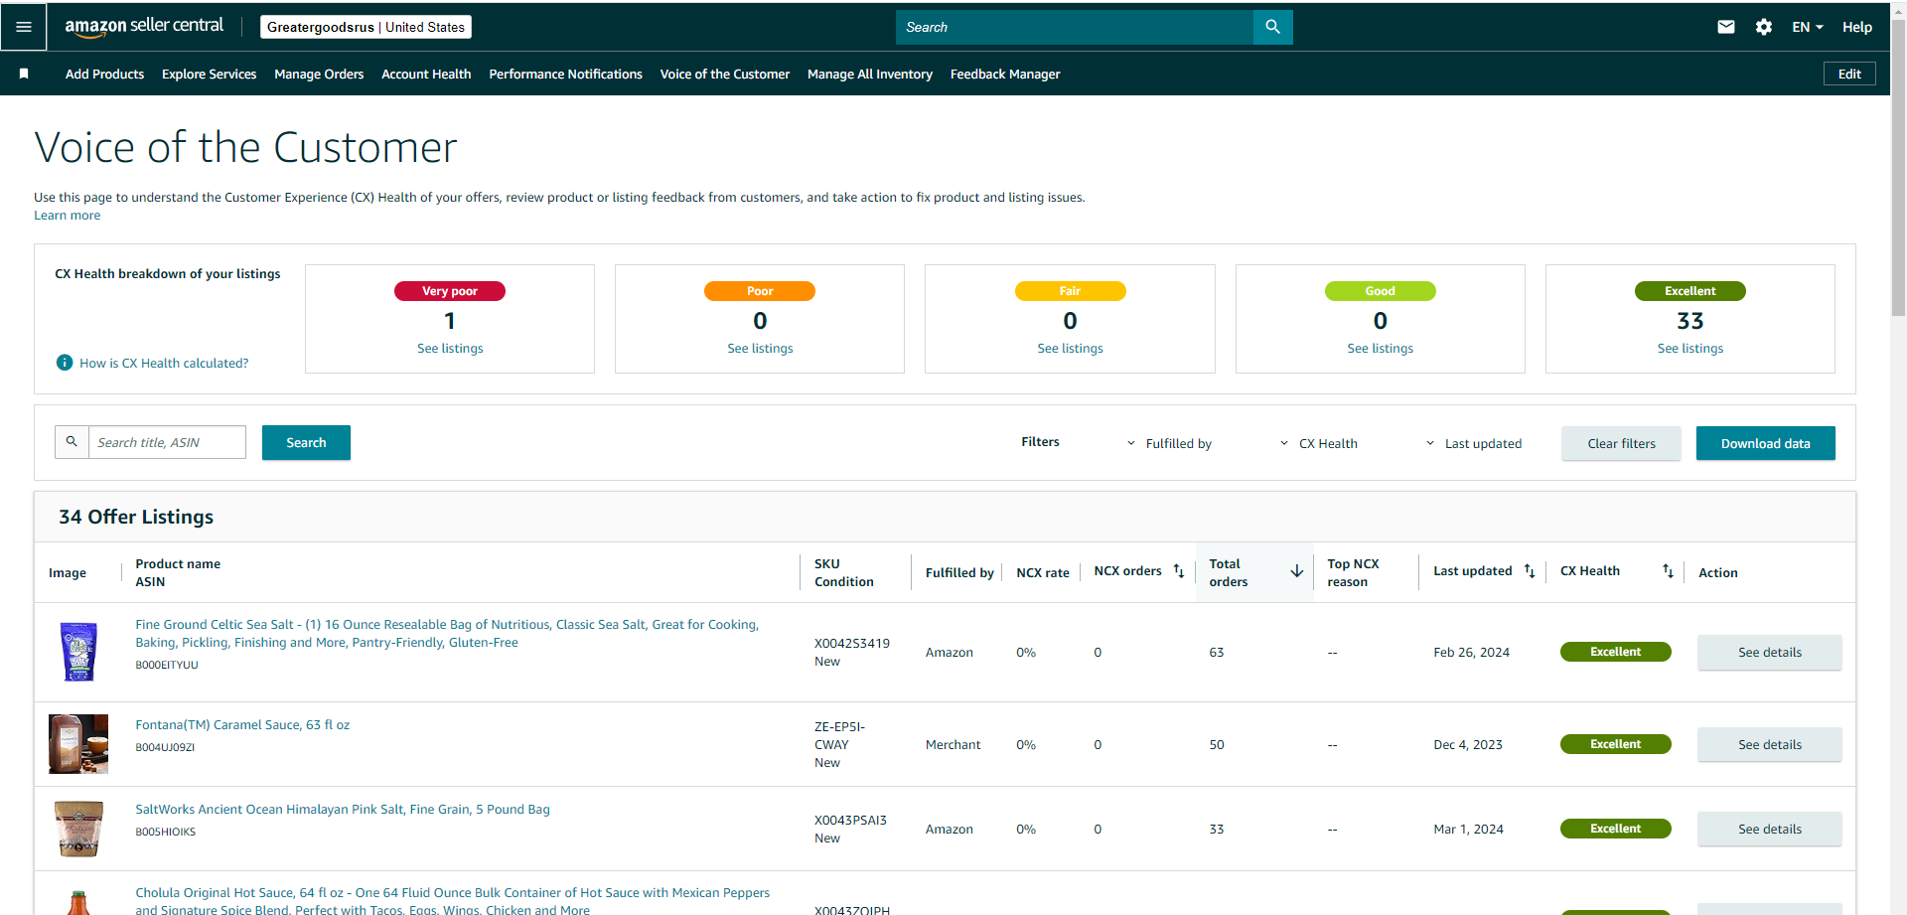The width and height of the screenshot is (1907, 915).
Task: See listings under Poor
Action: click(760, 348)
